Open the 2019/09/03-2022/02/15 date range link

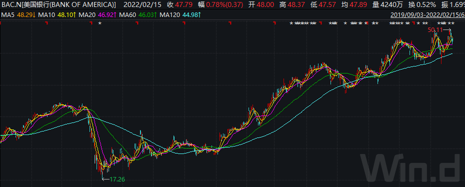pos(427,14)
